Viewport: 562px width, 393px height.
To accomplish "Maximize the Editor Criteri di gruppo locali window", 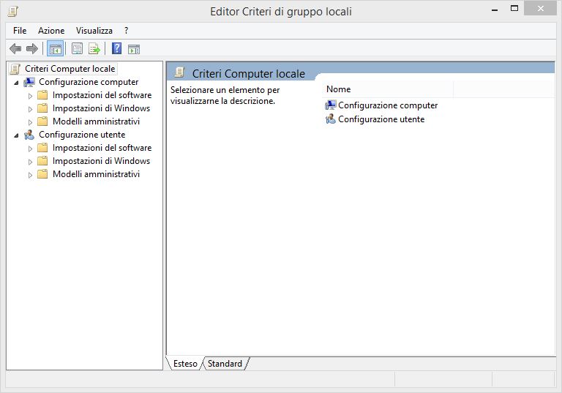I will [514, 9].
